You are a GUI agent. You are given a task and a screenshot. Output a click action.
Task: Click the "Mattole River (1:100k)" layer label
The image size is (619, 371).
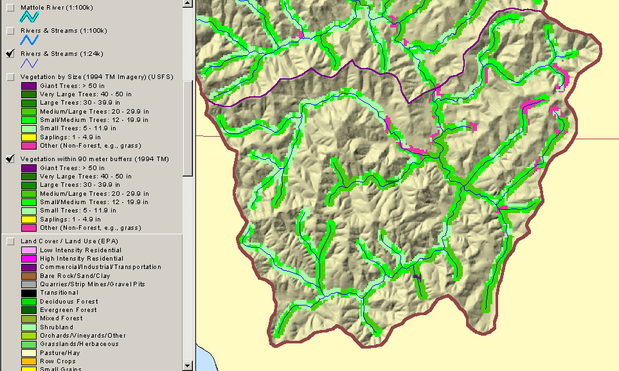point(57,8)
